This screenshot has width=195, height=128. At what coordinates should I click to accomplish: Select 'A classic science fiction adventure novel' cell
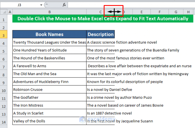pos(100,42)
